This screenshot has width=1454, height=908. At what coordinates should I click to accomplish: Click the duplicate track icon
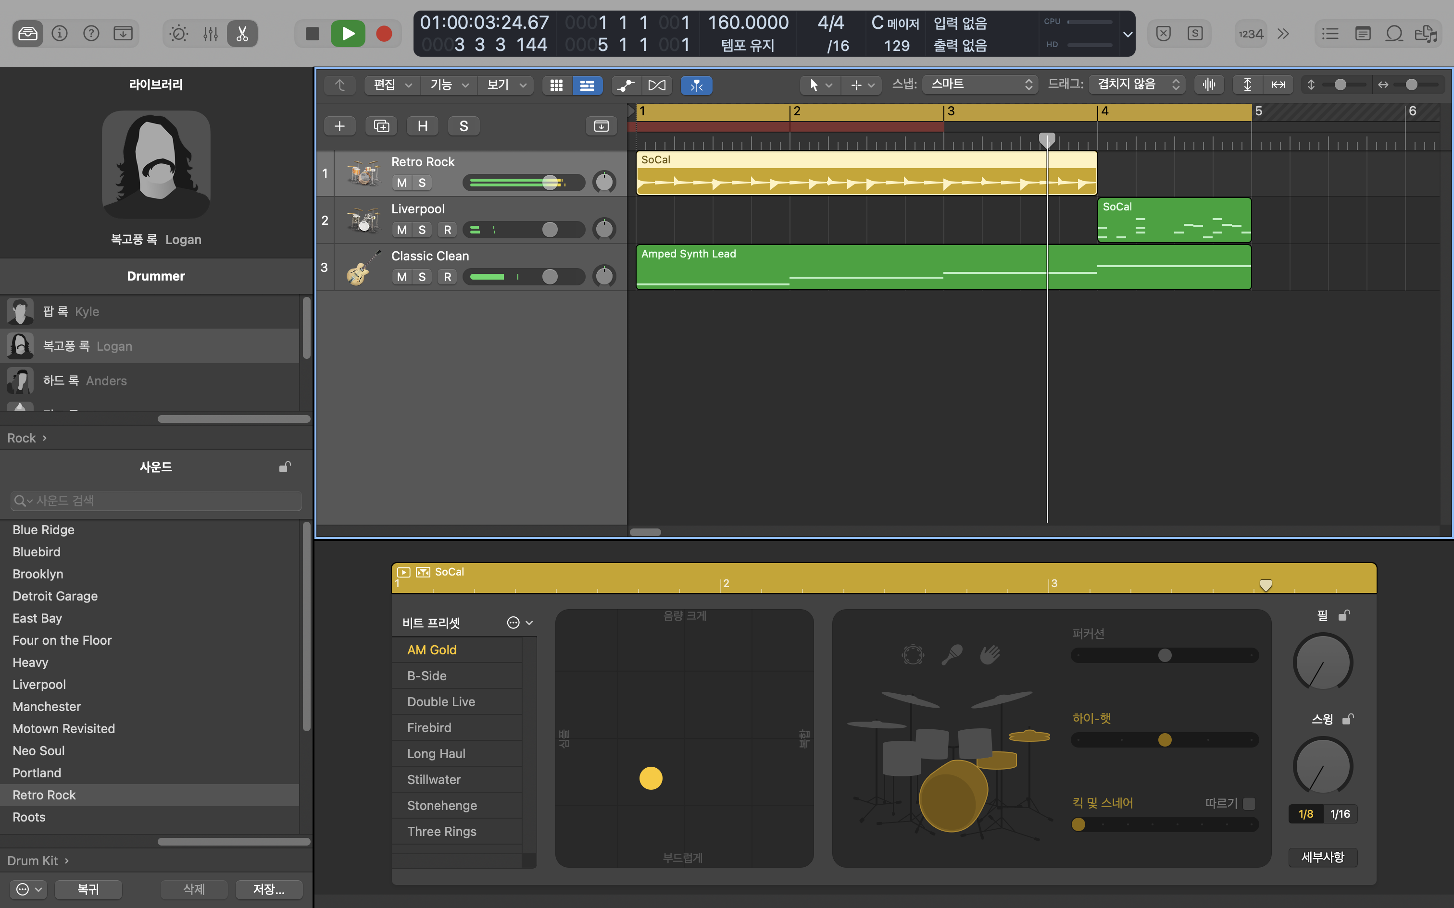[381, 126]
